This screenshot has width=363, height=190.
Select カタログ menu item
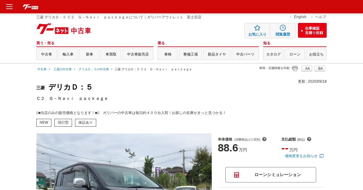click(273, 54)
